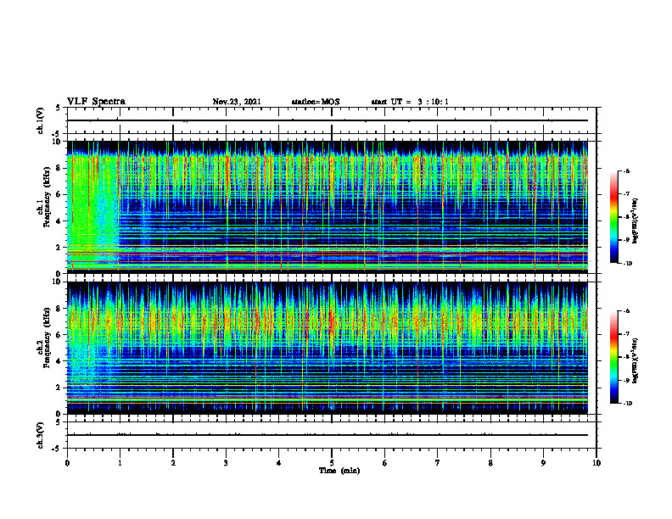
Task: Click the "1" tick on the time axis
Action: point(120,463)
